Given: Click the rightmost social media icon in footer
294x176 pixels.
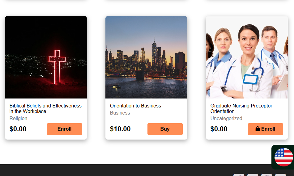Looking at the screenshot, I should [x=280, y=175].
